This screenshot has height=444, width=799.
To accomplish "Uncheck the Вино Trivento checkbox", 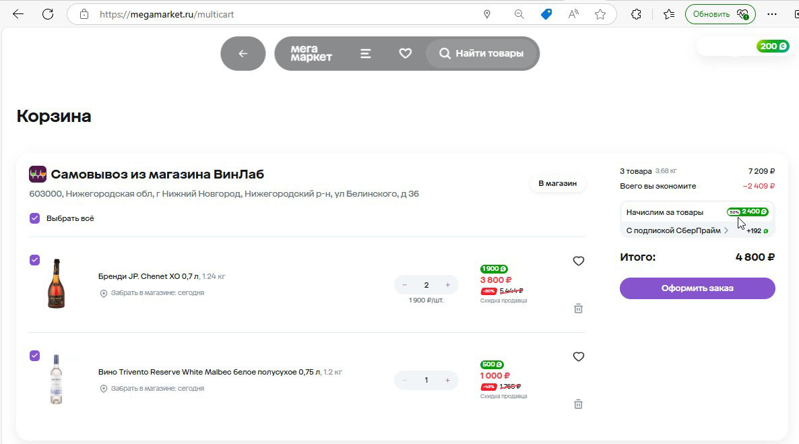I will (x=34, y=356).
